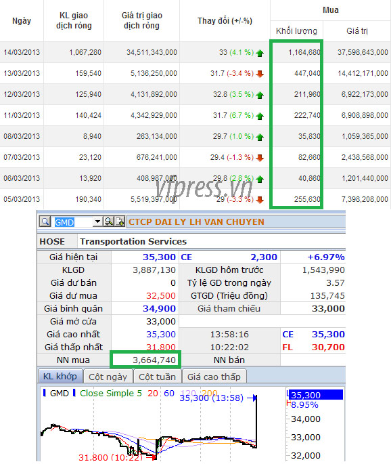391x464 pixels.
Task: Click net value 676,241,000
Action: point(157,157)
